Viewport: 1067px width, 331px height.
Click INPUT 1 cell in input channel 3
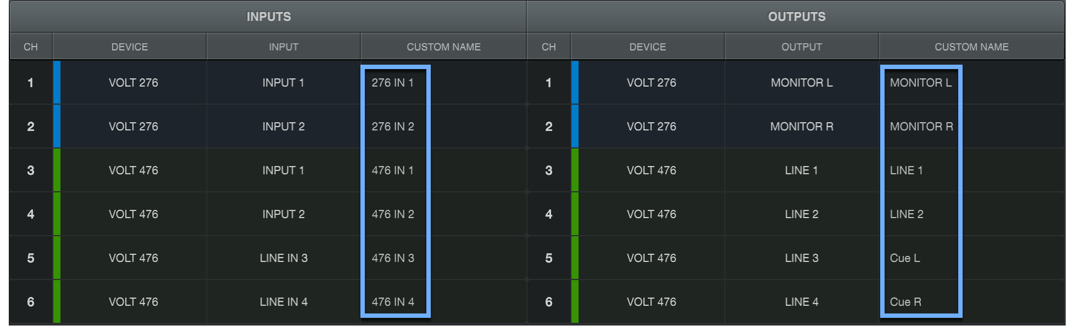pyautogui.click(x=284, y=170)
